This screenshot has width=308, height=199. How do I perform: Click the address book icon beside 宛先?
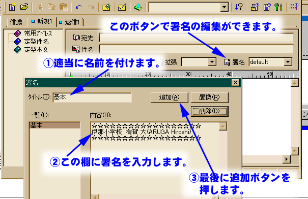76,37
